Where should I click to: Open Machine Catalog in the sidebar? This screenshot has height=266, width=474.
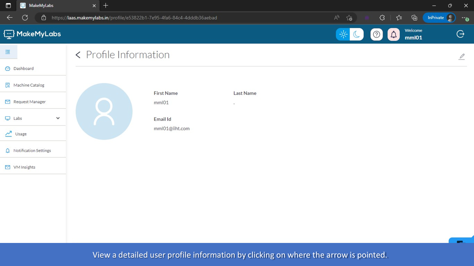[29, 85]
